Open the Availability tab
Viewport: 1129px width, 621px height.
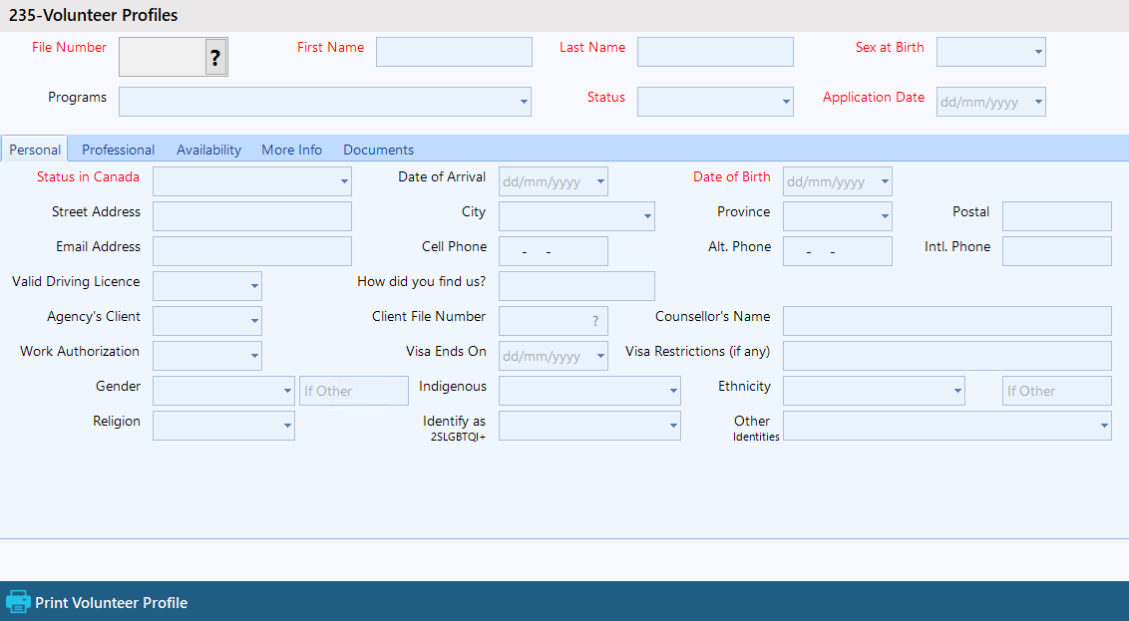tap(208, 150)
